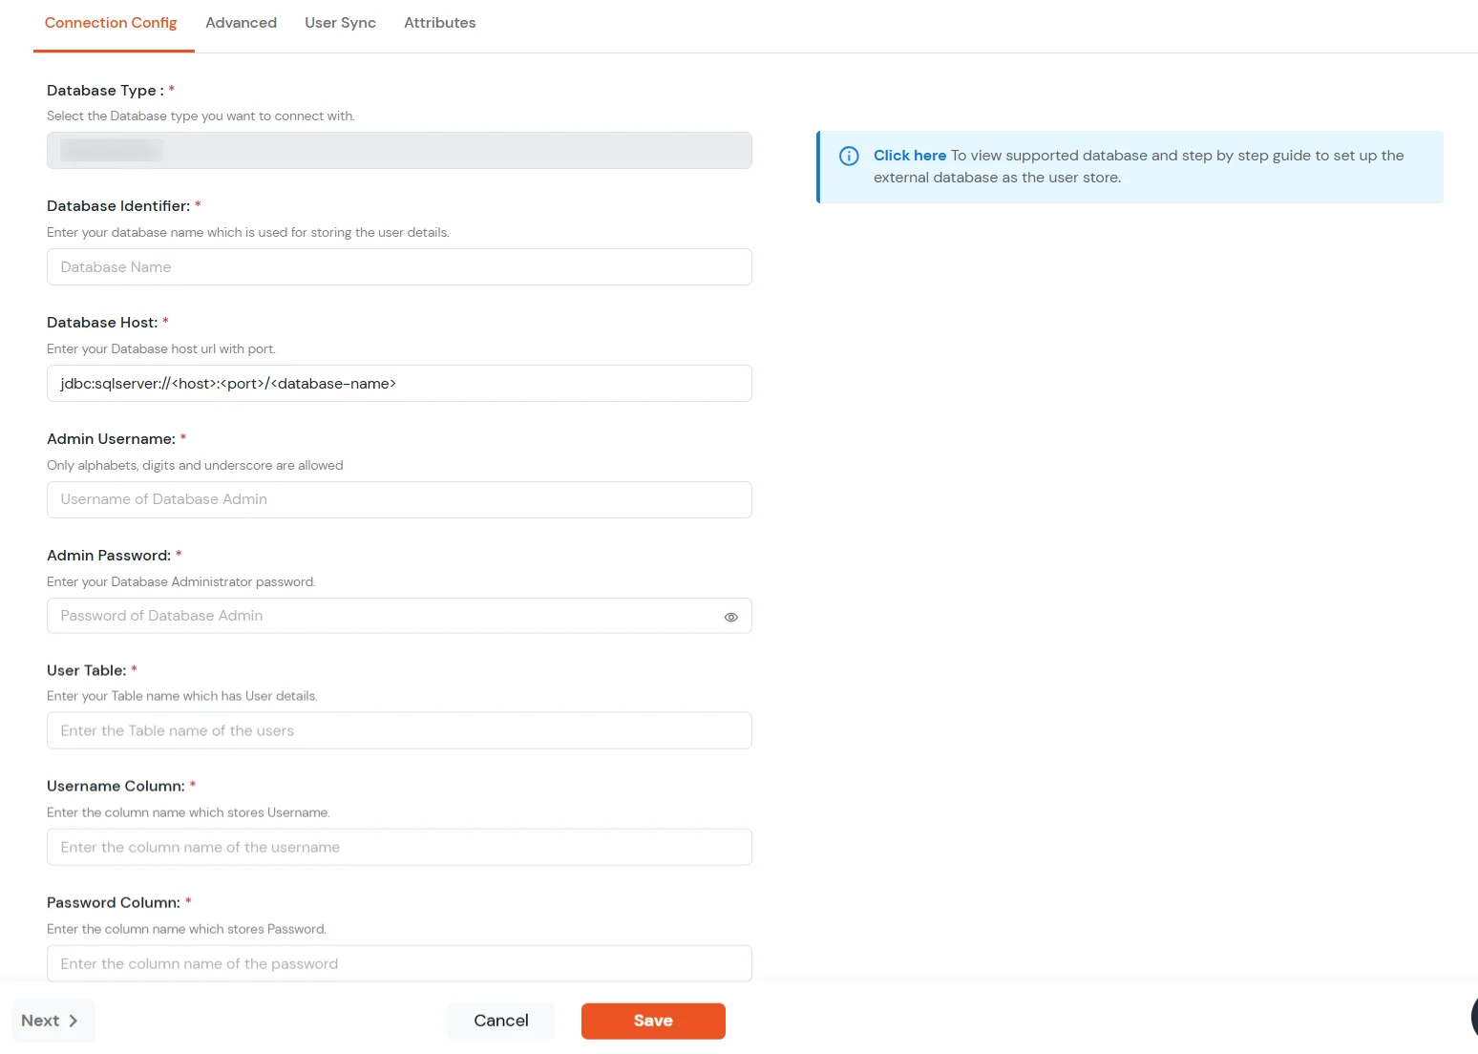Click the grayed-out Database Type field
The image size is (1478, 1054).
398,150
